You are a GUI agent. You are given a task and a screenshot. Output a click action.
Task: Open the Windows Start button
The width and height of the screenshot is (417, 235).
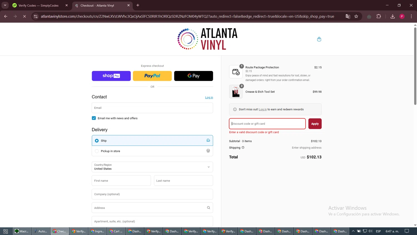pos(6,231)
